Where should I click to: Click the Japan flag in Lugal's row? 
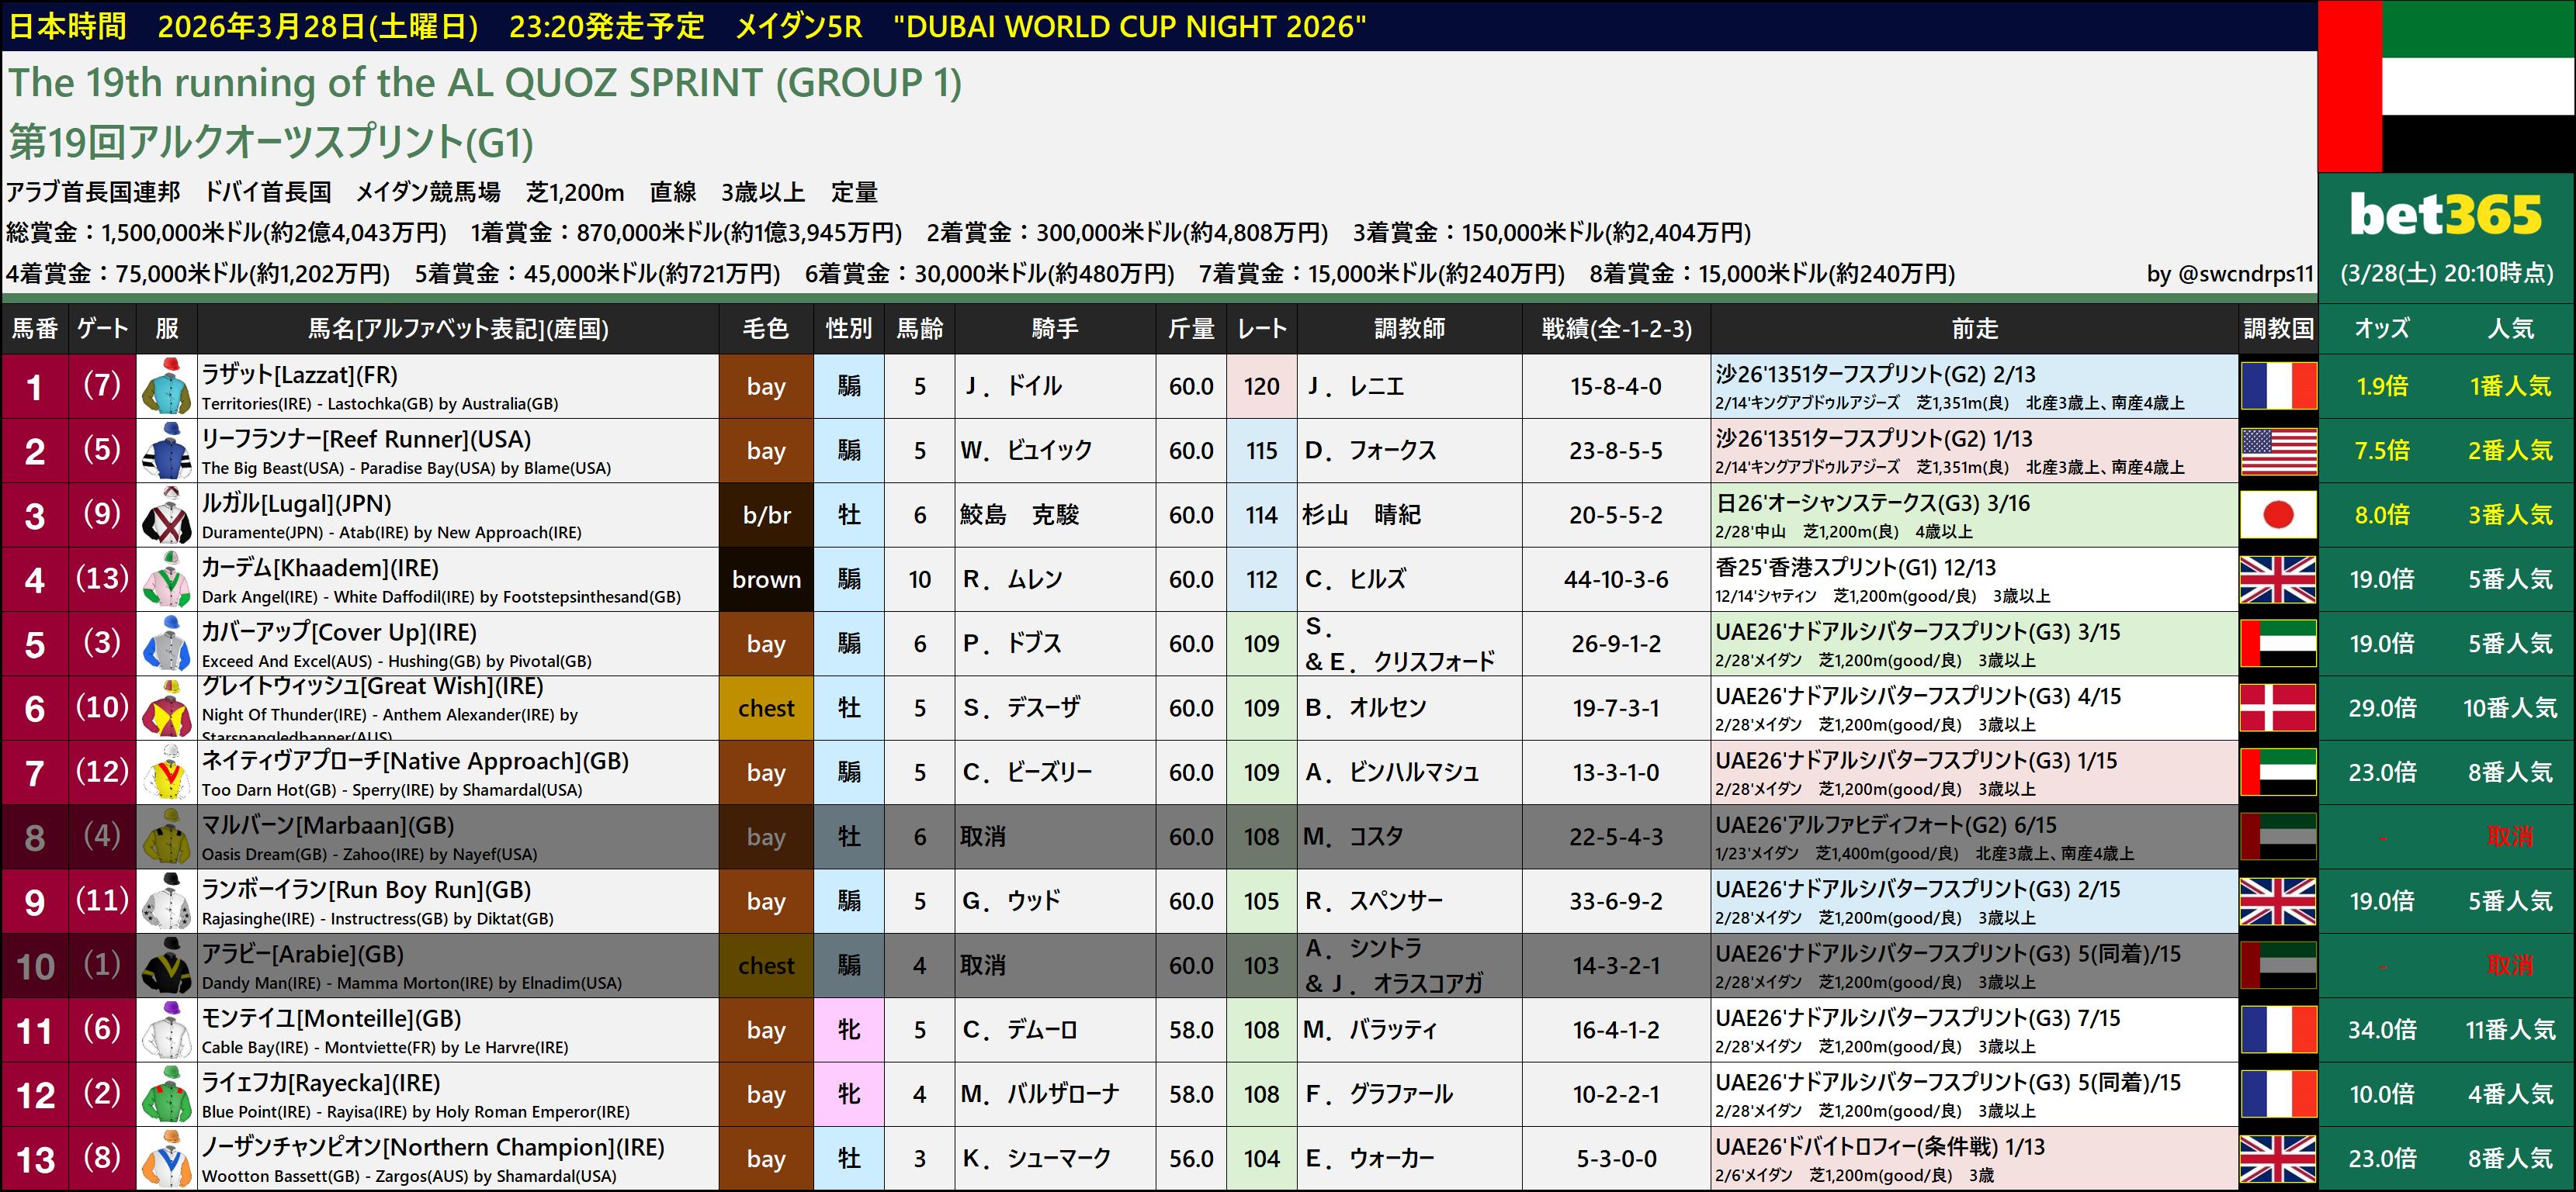pos(2278,516)
